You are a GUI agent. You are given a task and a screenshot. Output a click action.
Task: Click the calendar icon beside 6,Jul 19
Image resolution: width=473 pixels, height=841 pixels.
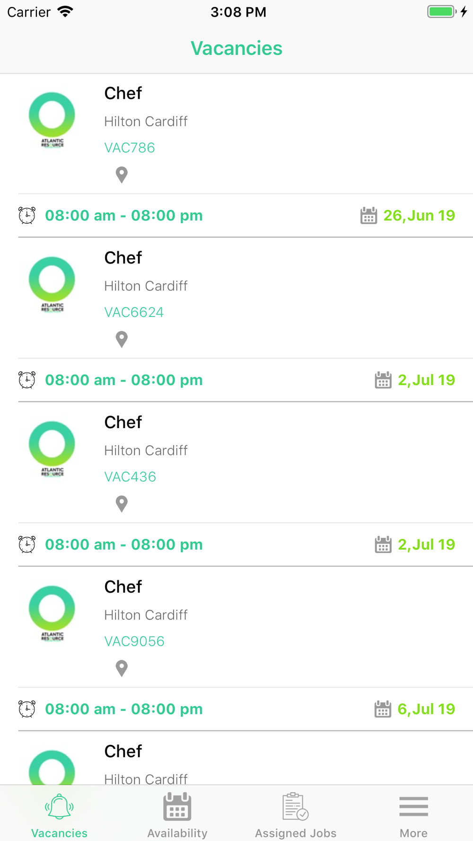tap(383, 709)
